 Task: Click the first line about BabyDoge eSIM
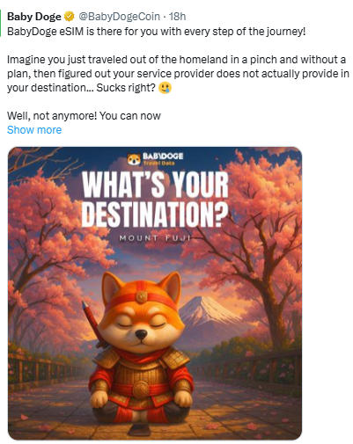[157, 32]
